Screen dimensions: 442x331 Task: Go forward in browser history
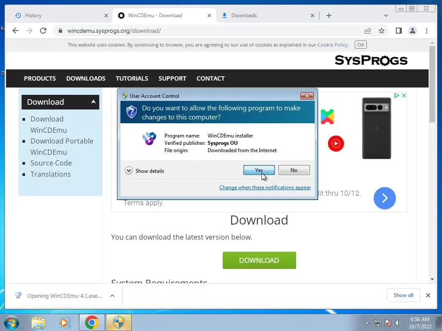(x=29, y=31)
